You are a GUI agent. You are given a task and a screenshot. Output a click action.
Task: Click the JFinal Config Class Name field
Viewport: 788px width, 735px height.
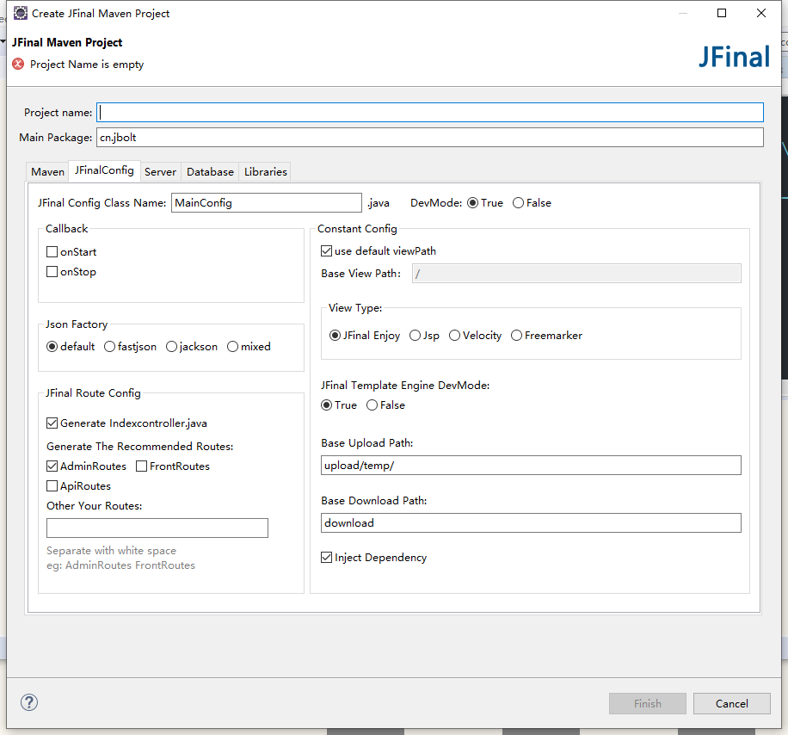tap(267, 202)
